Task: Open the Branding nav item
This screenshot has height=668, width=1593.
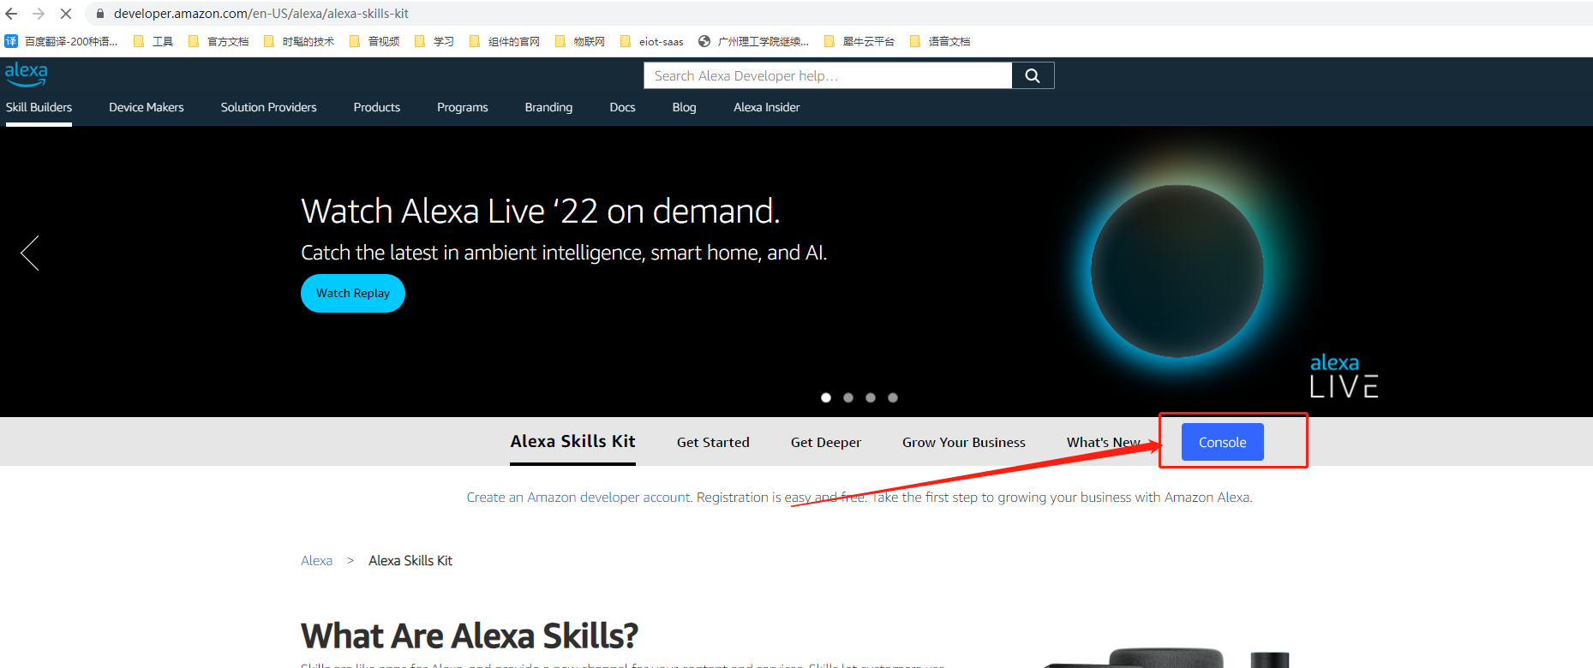Action: point(548,107)
